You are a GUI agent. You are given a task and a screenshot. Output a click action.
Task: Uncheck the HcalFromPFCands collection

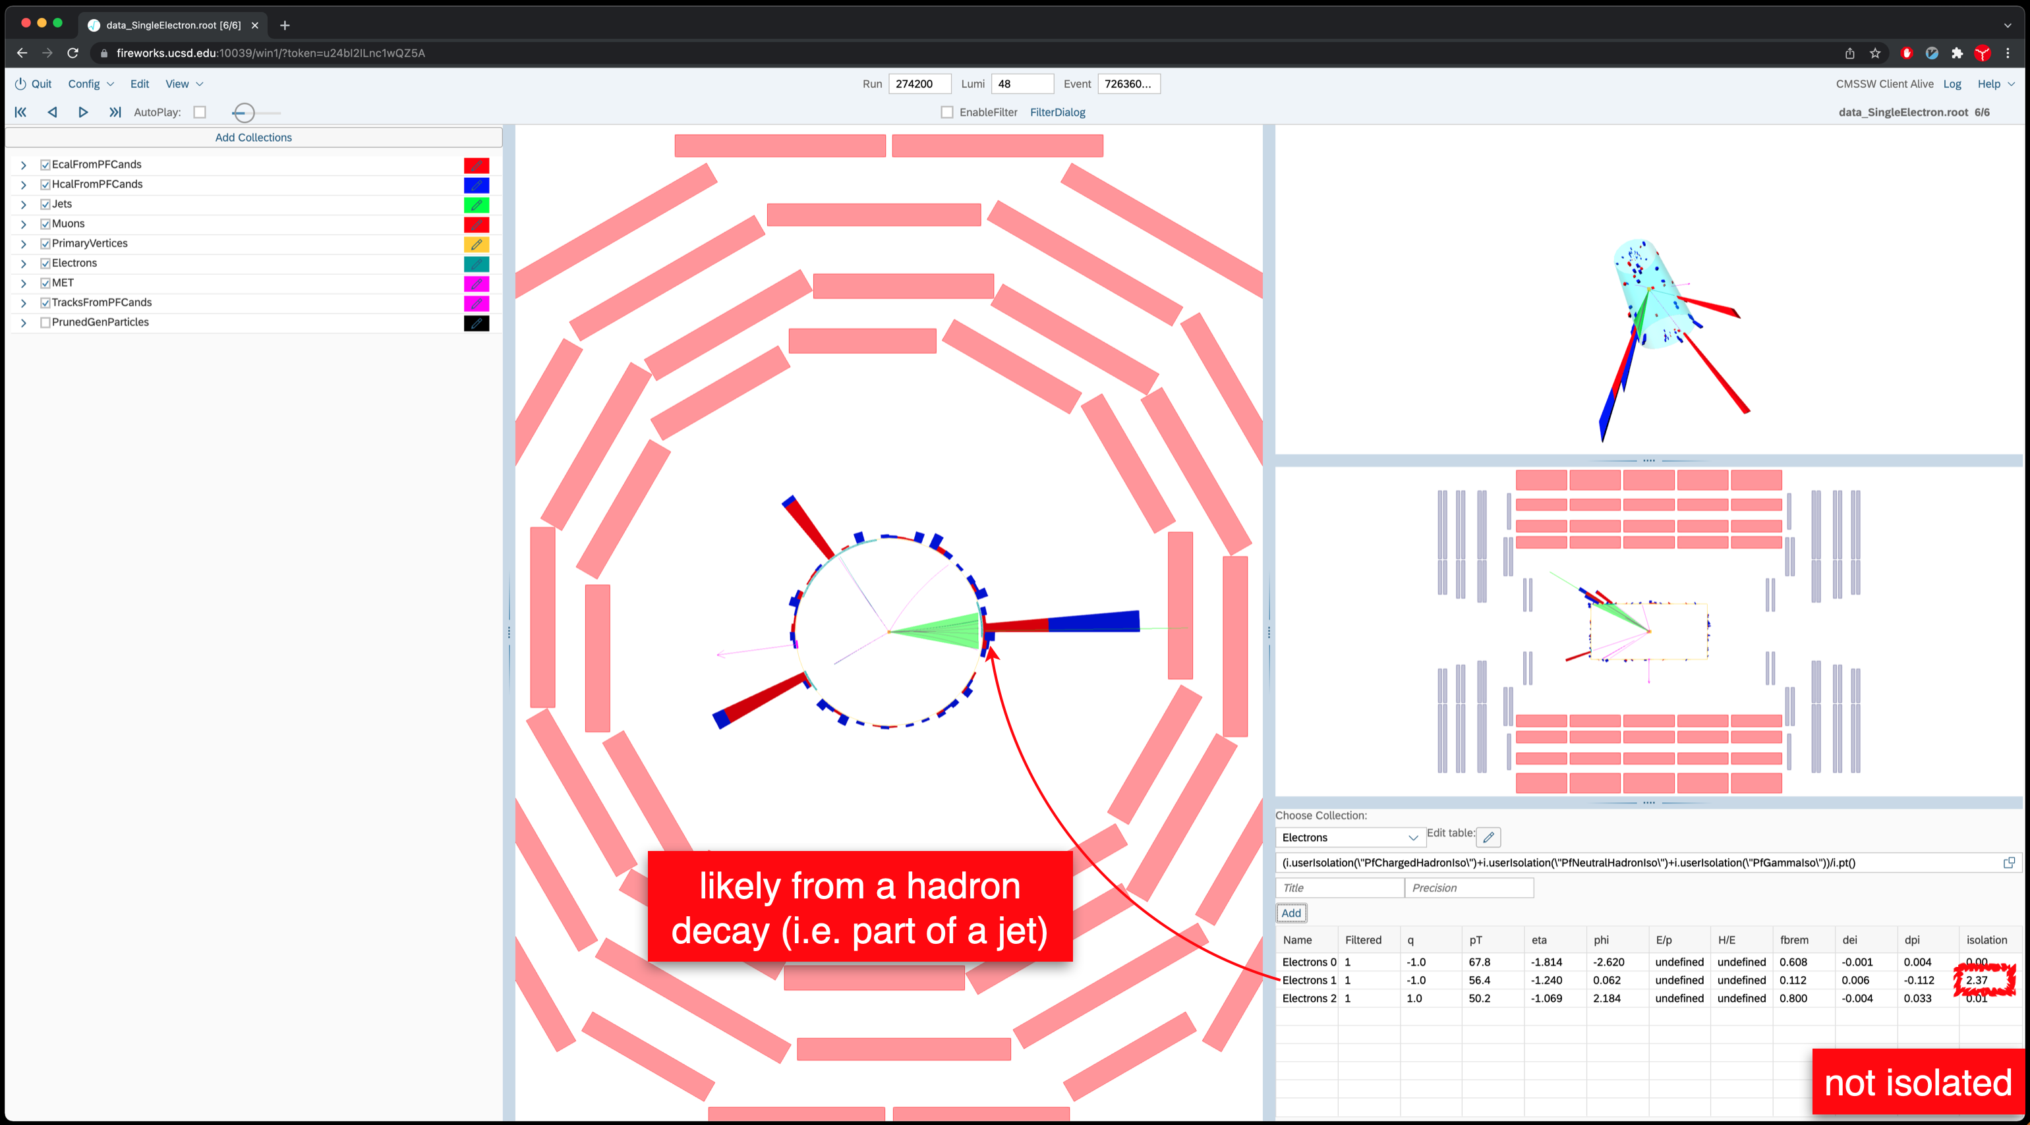45,184
